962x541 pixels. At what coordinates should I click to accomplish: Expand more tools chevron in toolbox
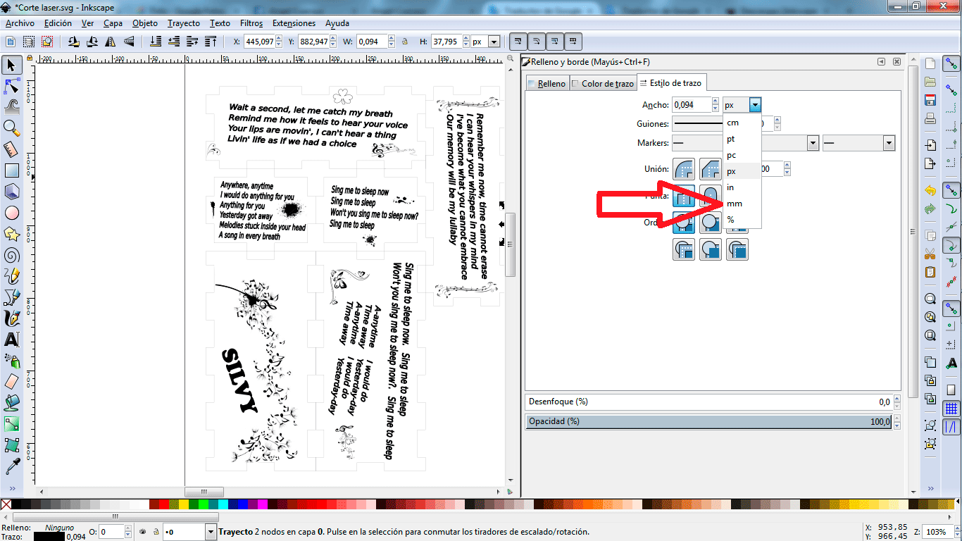pyautogui.click(x=11, y=490)
